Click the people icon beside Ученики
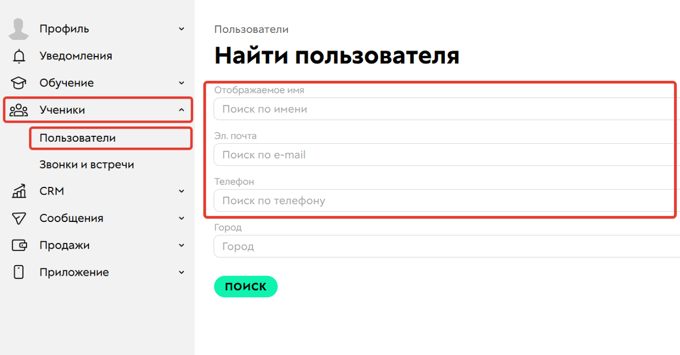The height and width of the screenshot is (355, 680). (19, 110)
